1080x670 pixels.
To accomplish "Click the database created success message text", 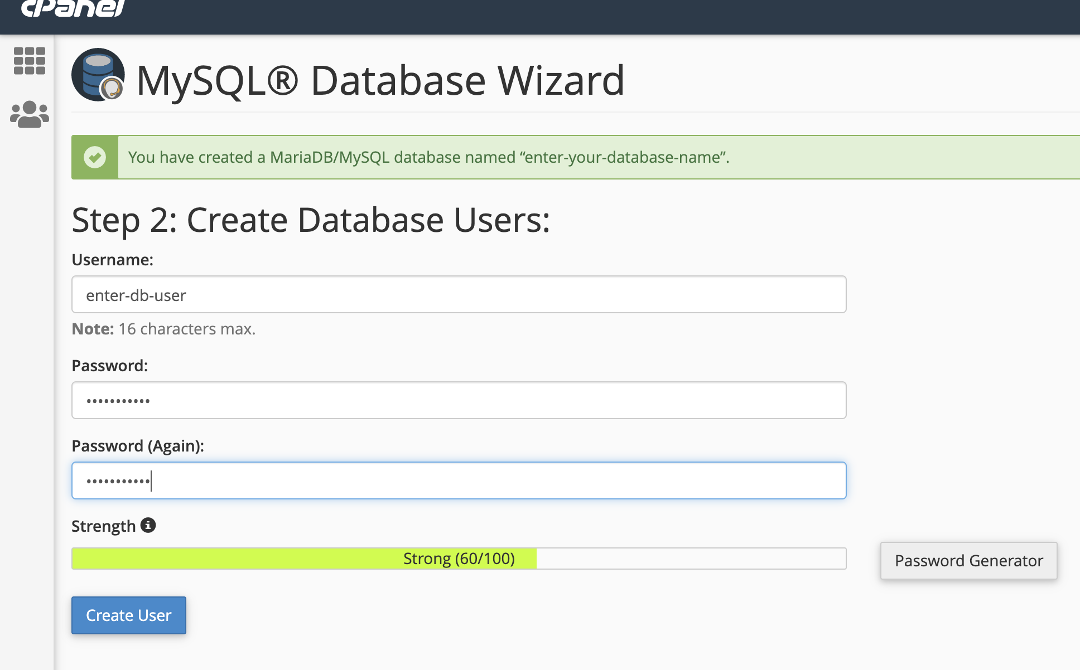I will click(428, 157).
